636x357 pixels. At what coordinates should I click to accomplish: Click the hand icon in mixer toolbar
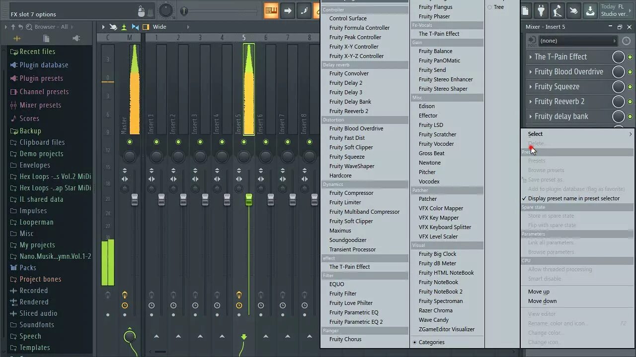click(113, 27)
